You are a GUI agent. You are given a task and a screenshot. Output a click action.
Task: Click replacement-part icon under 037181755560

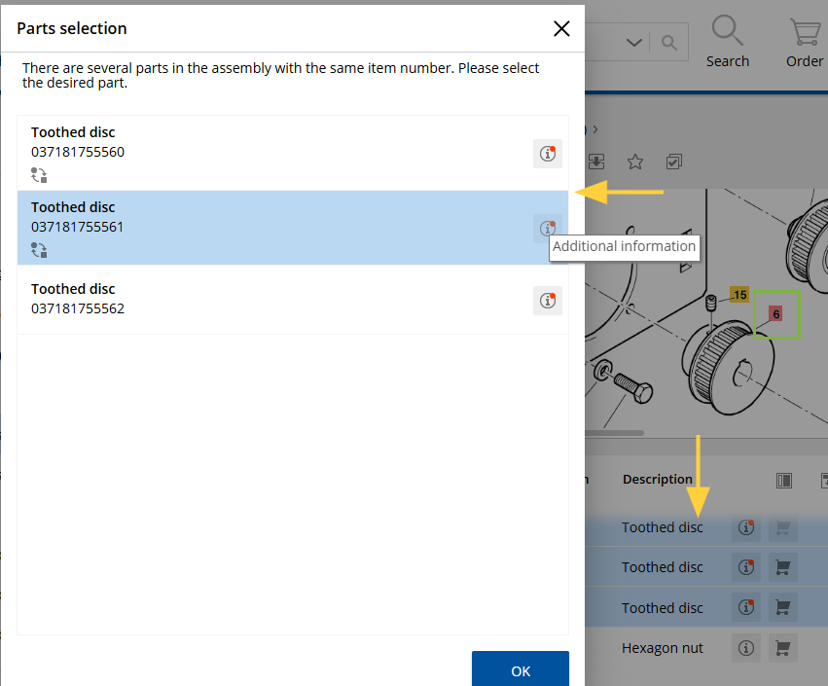click(x=39, y=175)
